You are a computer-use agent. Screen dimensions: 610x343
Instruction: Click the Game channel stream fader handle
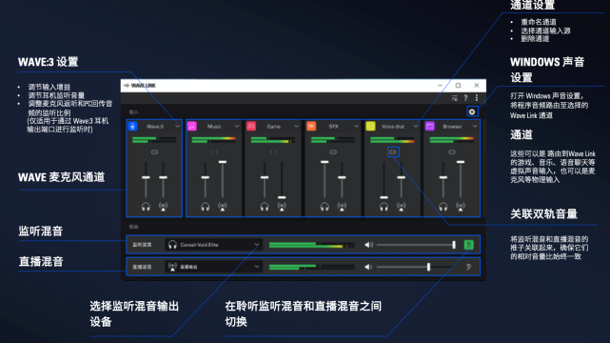[282, 197]
